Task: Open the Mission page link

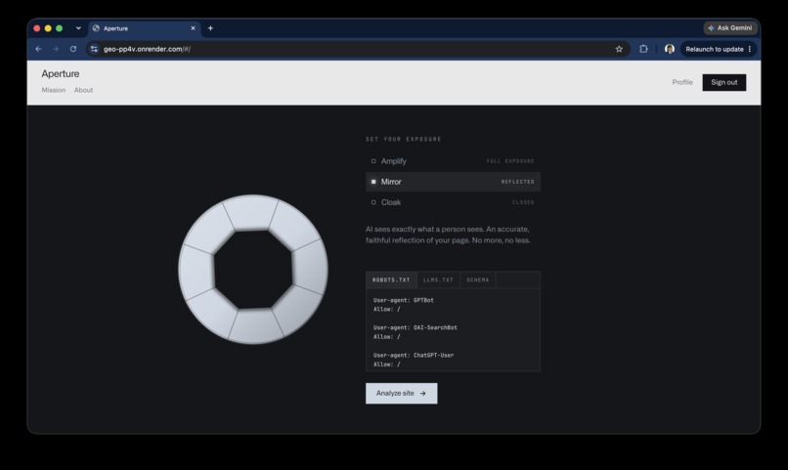Action: point(53,90)
